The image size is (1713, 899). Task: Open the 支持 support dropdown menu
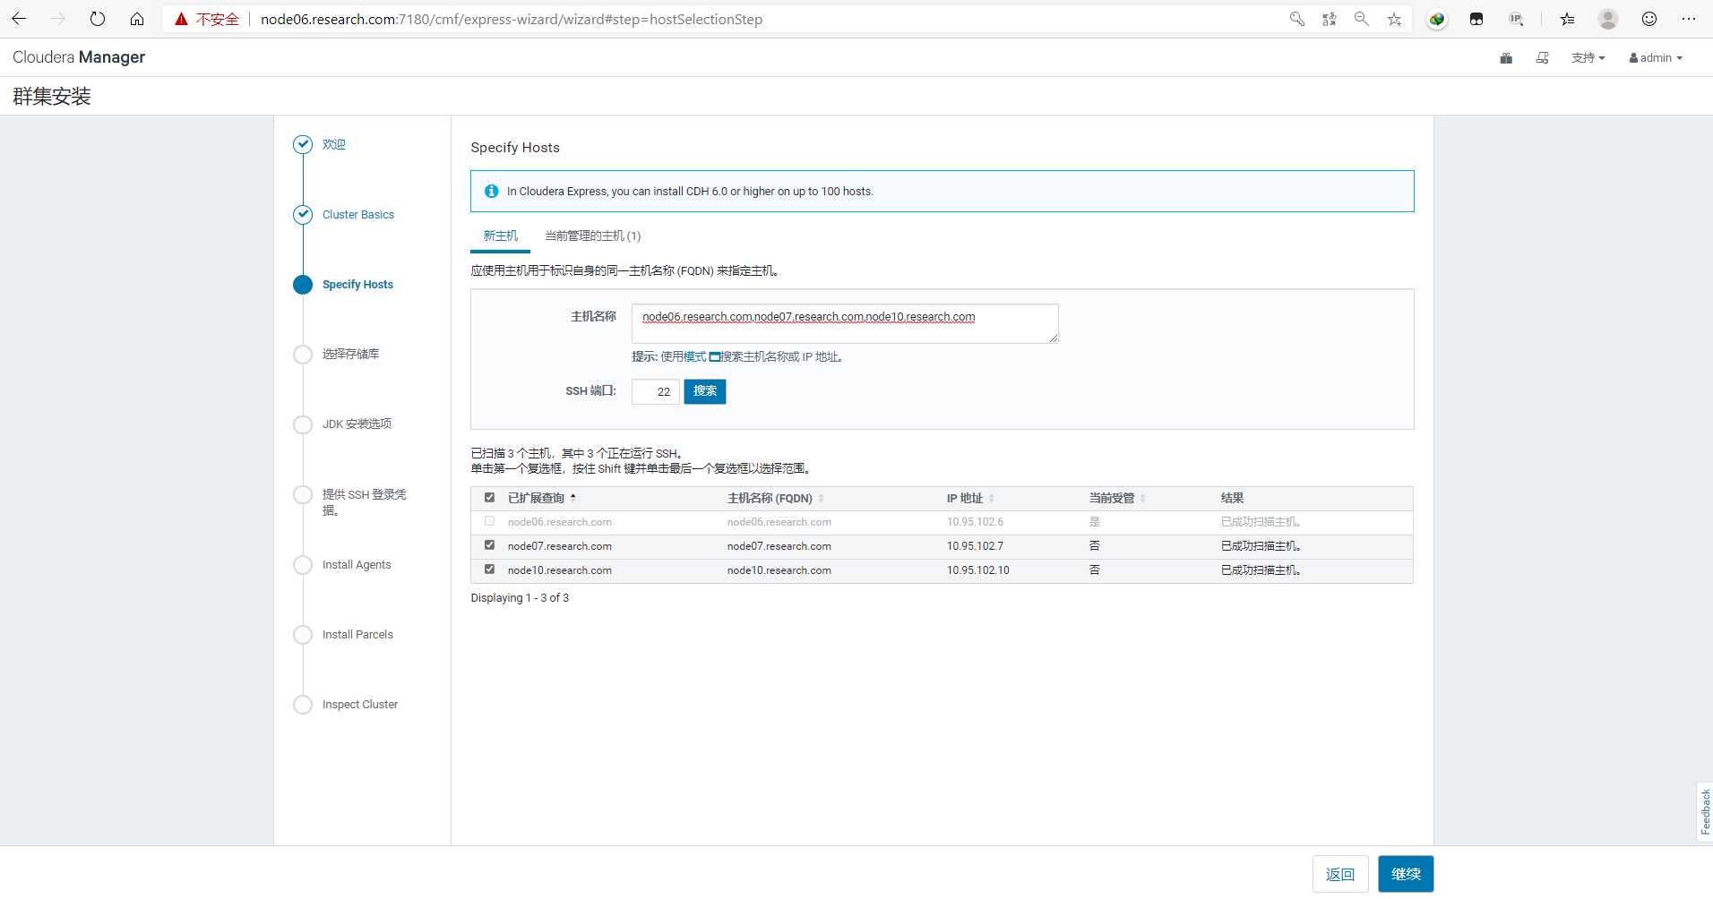click(x=1588, y=58)
